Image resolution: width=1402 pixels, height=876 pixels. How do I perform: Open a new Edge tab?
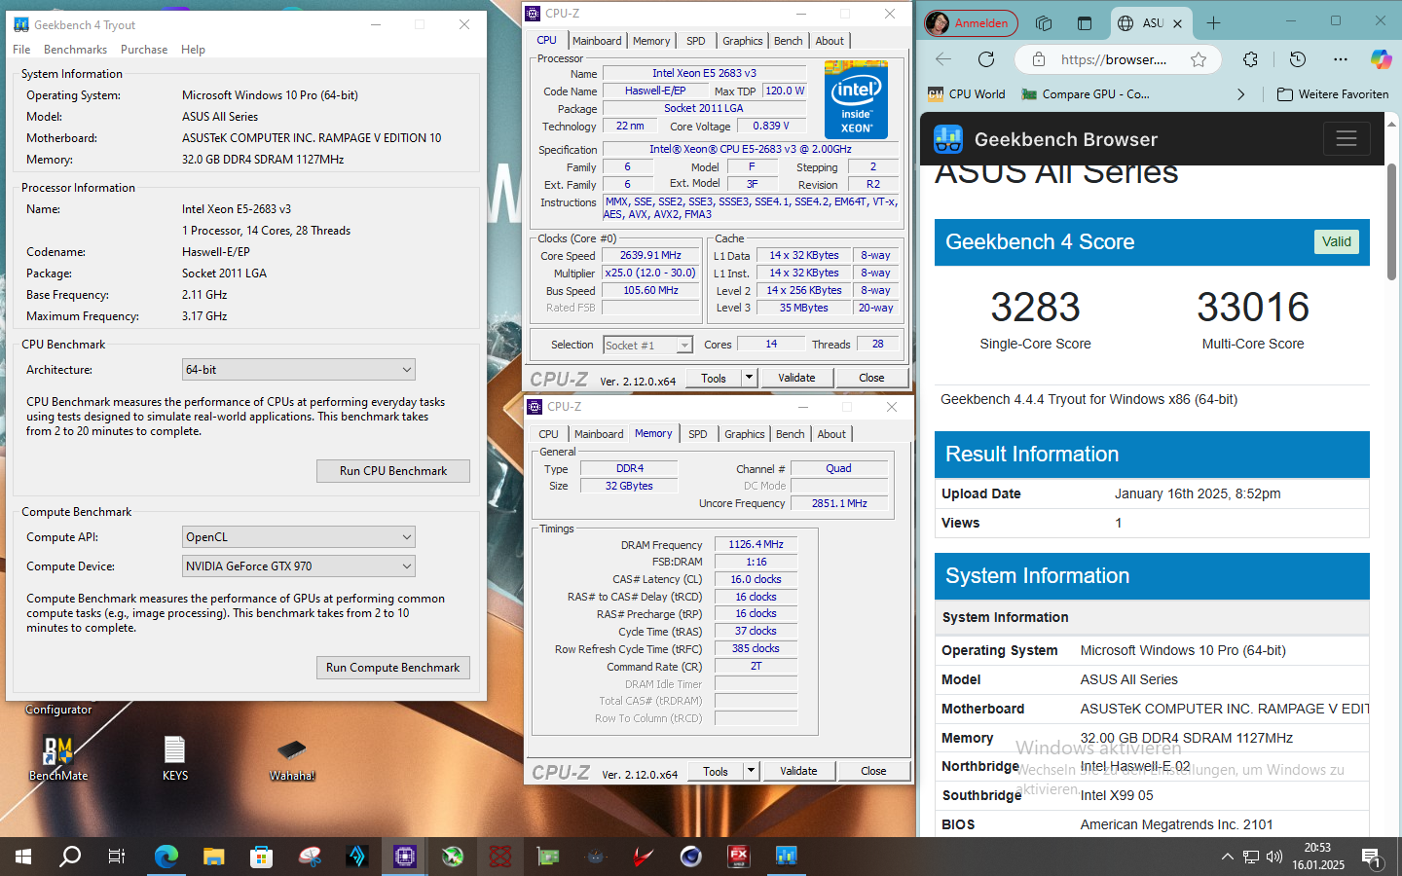tap(1213, 23)
